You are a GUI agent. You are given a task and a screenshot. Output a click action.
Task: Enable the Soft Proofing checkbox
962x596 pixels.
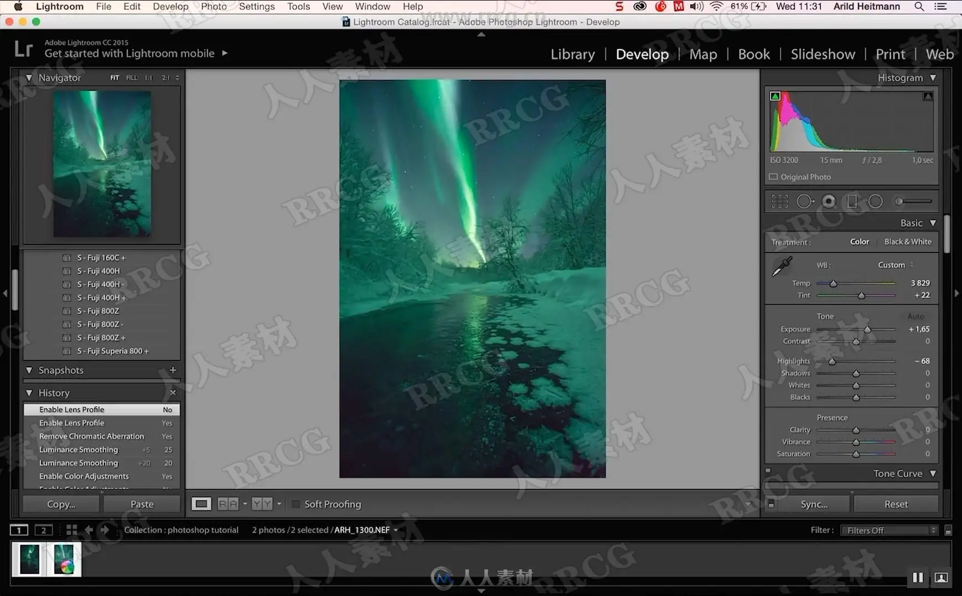pyautogui.click(x=296, y=504)
